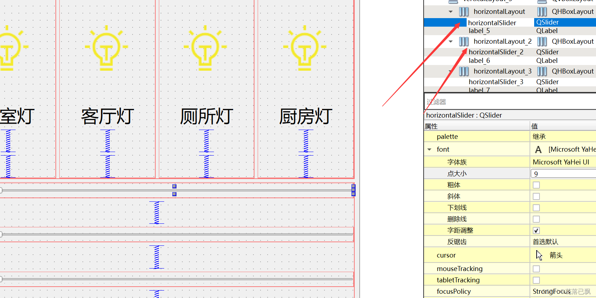Toggle the tabletTracking checkbox
The image size is (596, 298).
coord(536,280)
